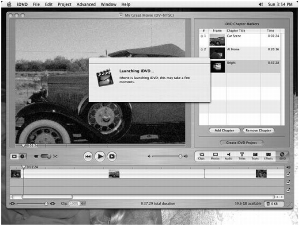Toggle the second audio track checkbox
The height and width of the screenshot is (225, 299).
(x=288, y=190)
